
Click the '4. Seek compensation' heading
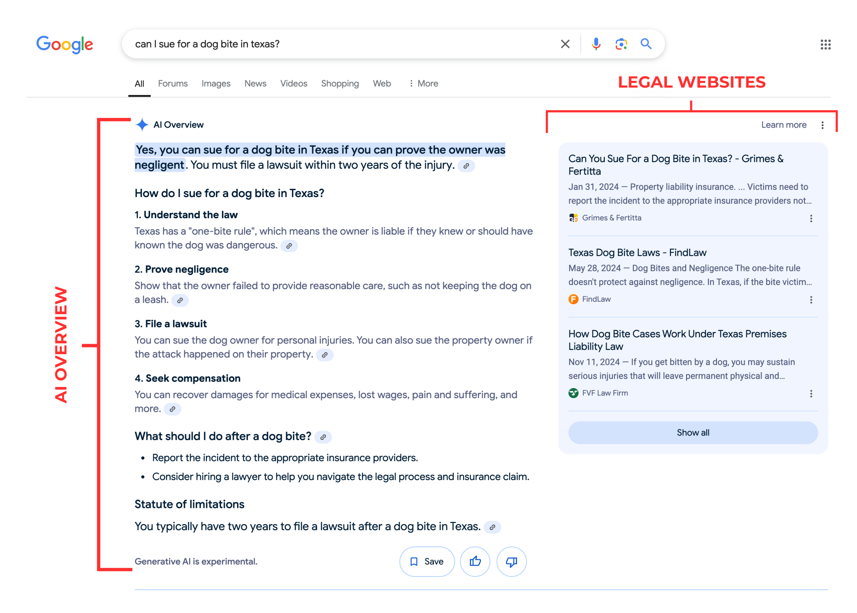(188, 378)
